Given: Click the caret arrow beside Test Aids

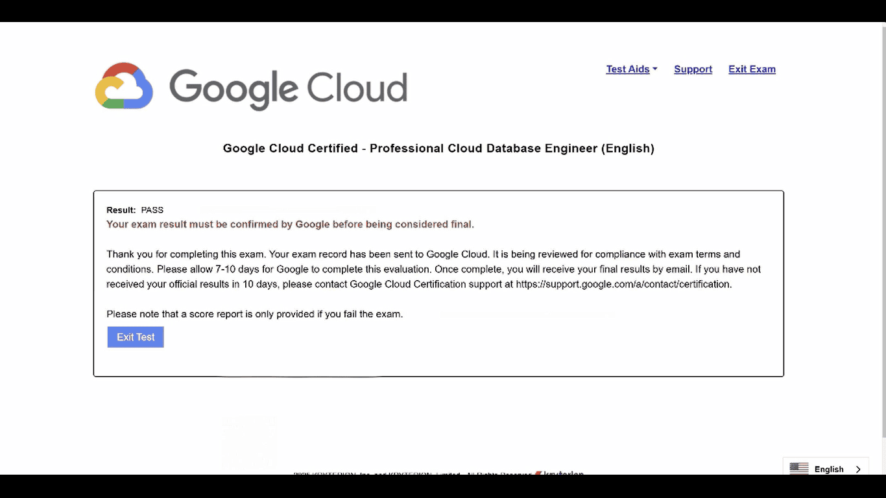Looking at the screenshot, I should [655, 69].
